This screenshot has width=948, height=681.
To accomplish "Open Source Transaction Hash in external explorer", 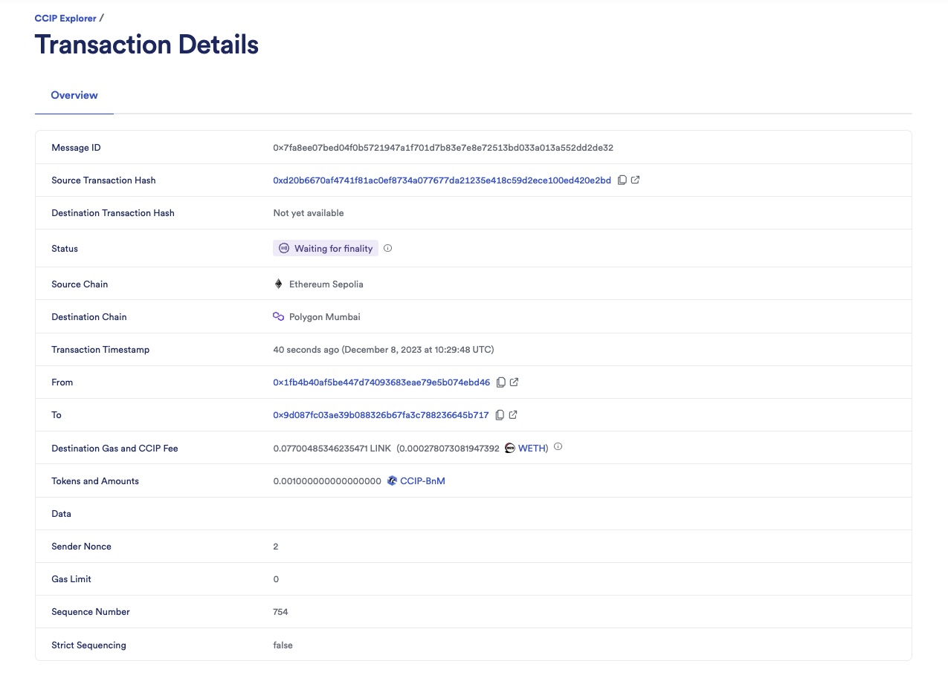I will click(635, 180).
